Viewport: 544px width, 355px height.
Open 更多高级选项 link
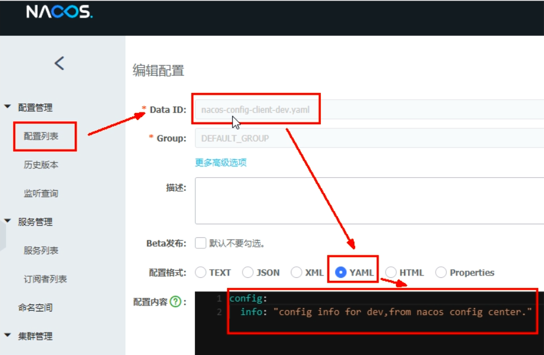pos(221,162)
